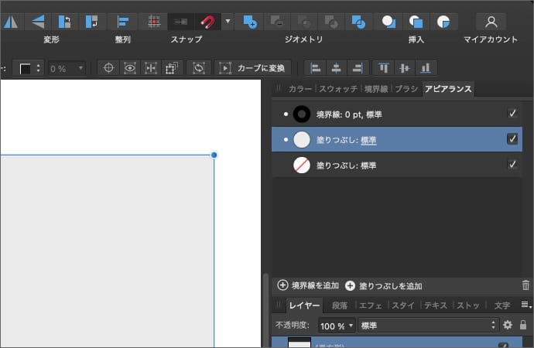
Task: Switch to the 段落 tab
Action: 340,305
